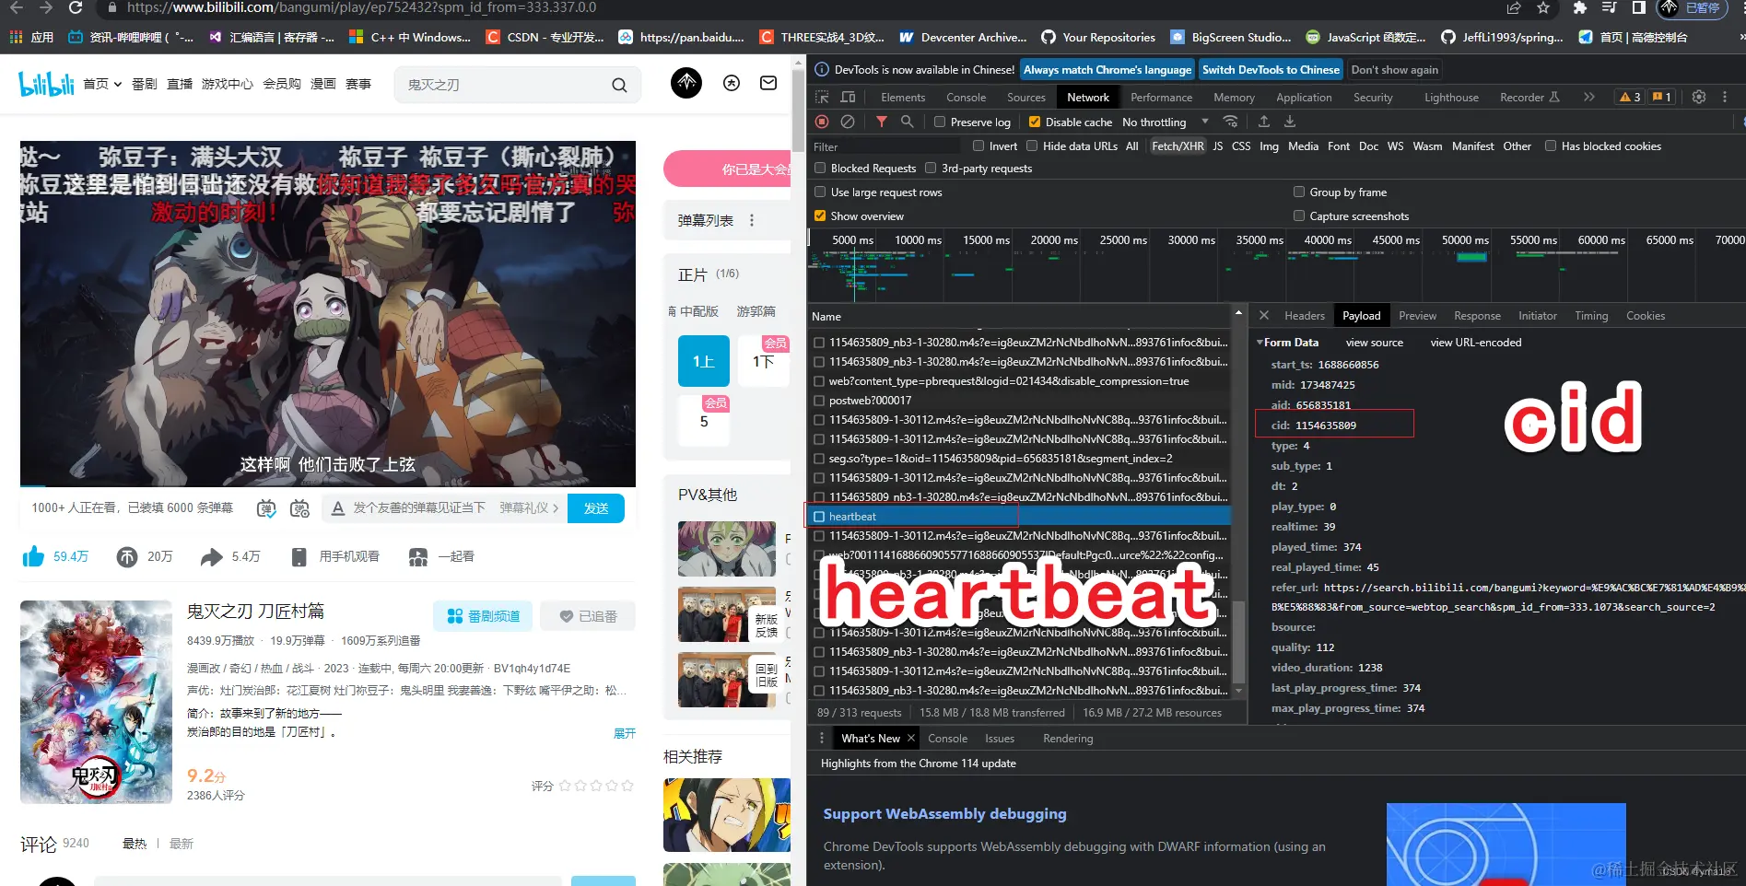Open 弹幕礼仪 chevron link
This screenshot has height=886, width=1746.
[529, 508]
